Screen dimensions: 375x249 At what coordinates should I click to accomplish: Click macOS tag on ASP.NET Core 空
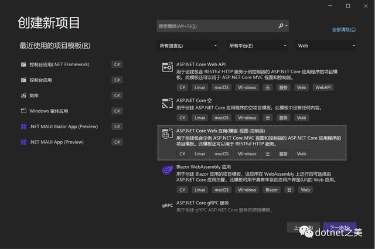pyautogui.click(x=221, y=118)
